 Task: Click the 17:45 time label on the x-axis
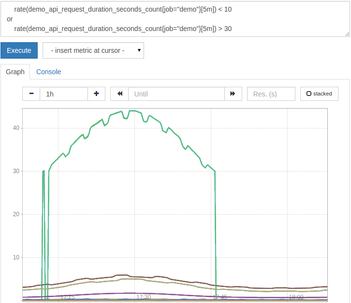coord(220,297)
